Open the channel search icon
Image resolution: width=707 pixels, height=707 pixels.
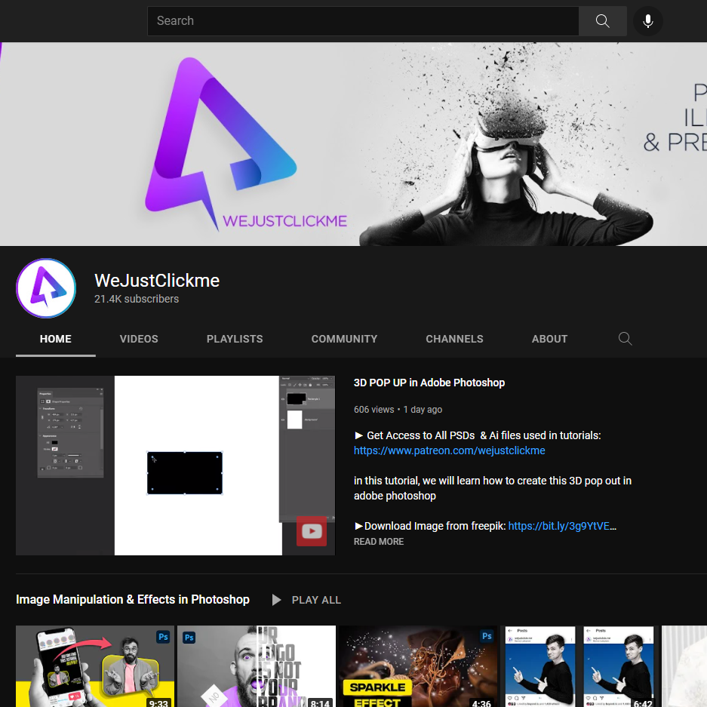(x=625, y=339)
